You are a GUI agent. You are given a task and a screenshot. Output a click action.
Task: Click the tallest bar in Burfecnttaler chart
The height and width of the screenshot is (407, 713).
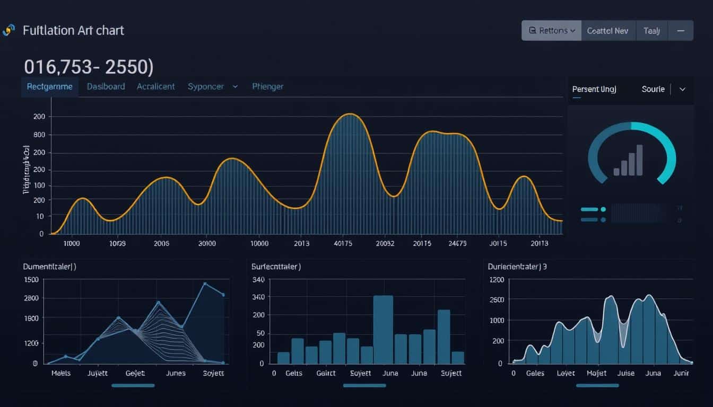pyautogui.click(x=383, y=330)
